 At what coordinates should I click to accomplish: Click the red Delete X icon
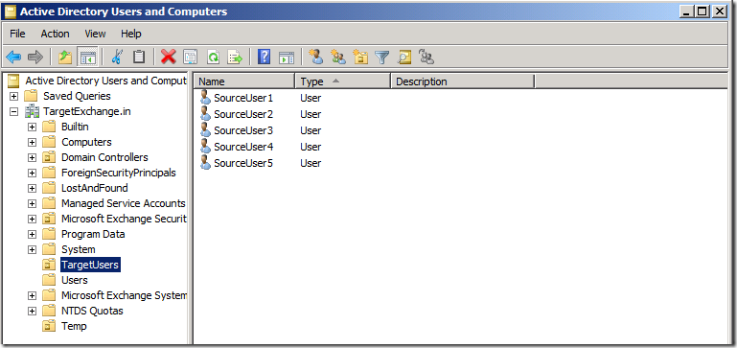[x=169, y=58]
